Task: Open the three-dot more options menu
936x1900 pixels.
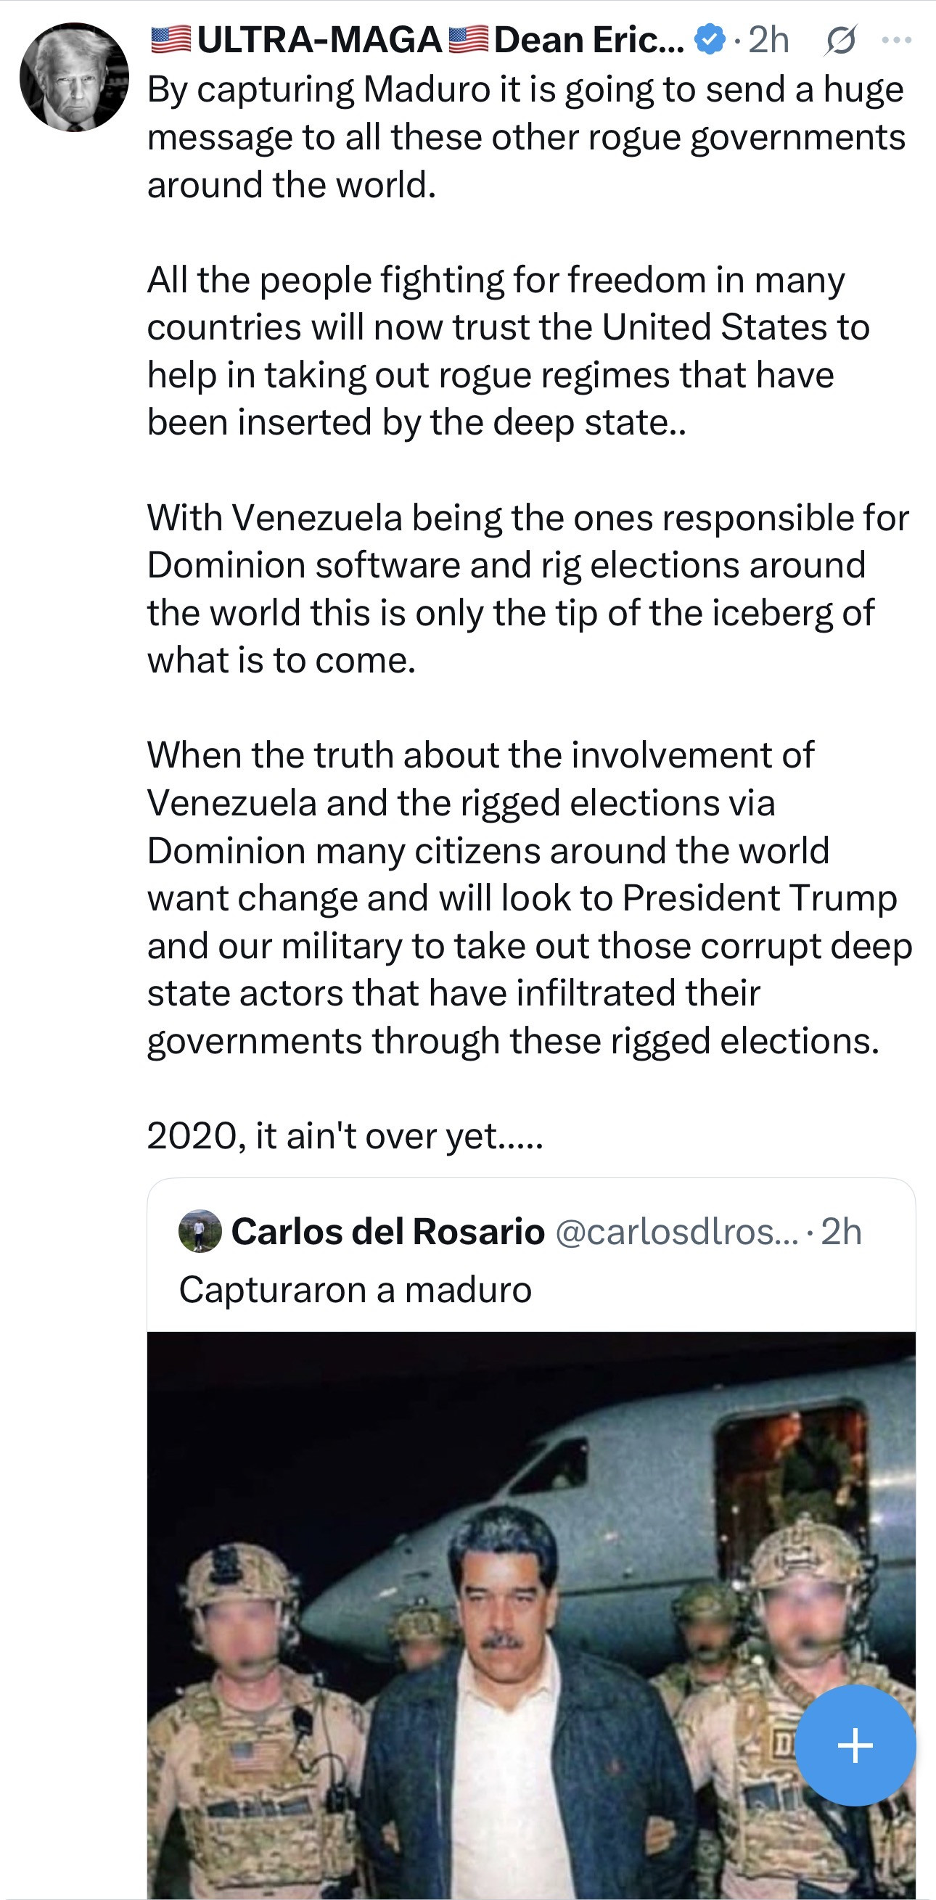Action: coord(896,41)
